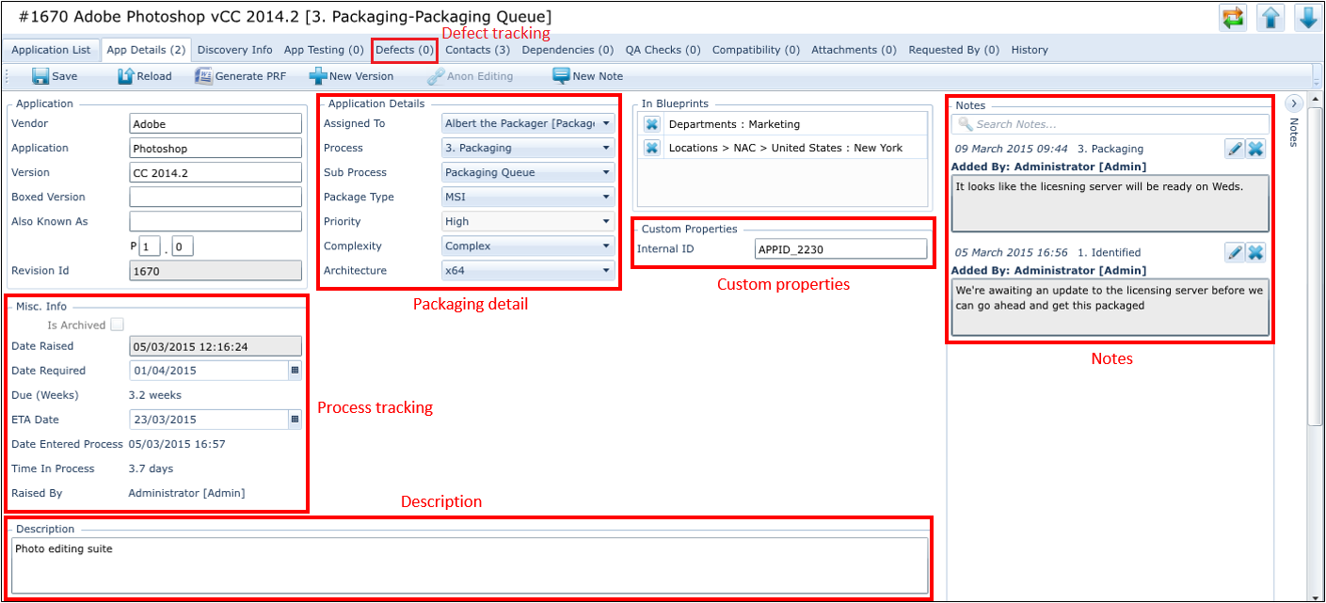
Task: Open the History tab
Action: tap(1030, 50)
